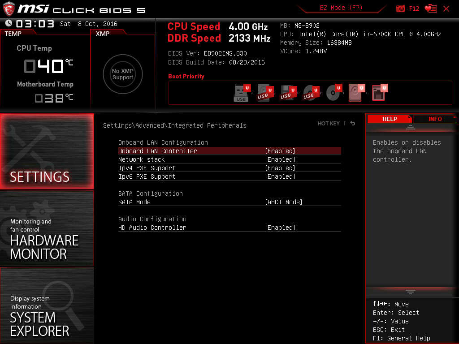The height and width of the screenshot is (344, 459).
Task: Select the USB key boot device icon
Action: (242, 93)
